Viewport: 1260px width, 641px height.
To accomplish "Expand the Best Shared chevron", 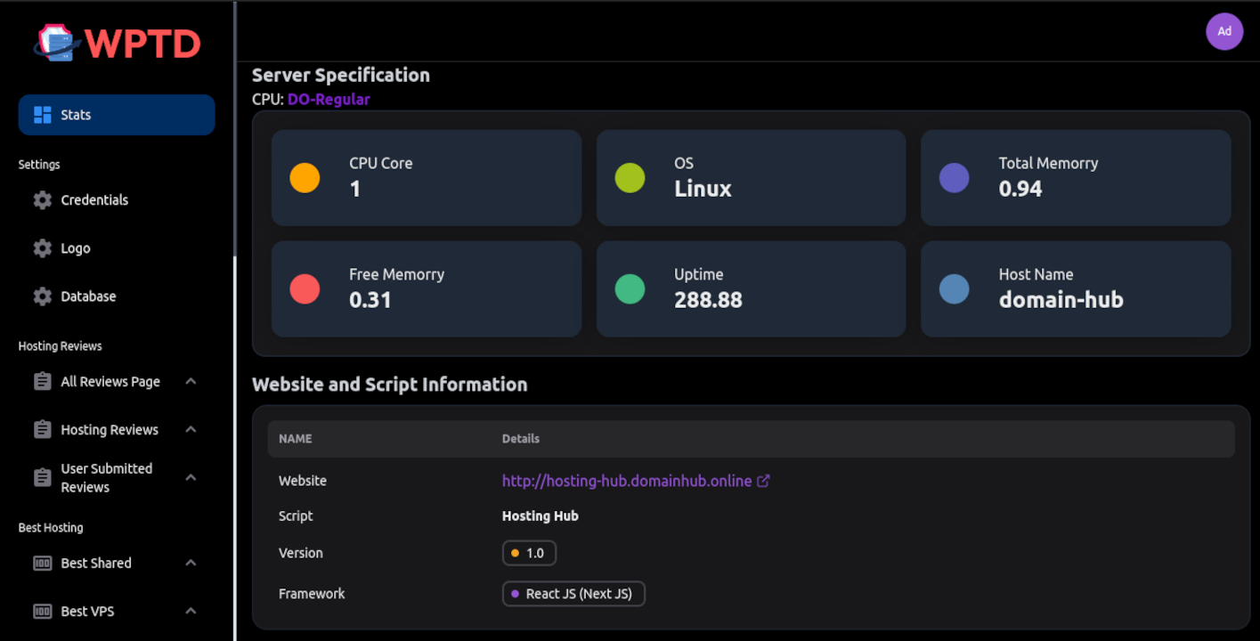I will click(x=191, y=564).
